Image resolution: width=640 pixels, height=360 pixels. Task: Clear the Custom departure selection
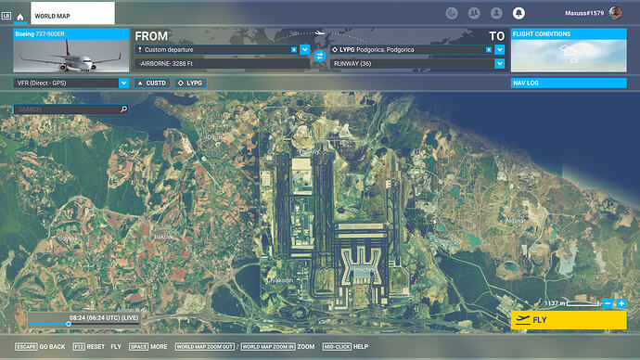click(294, 49)
